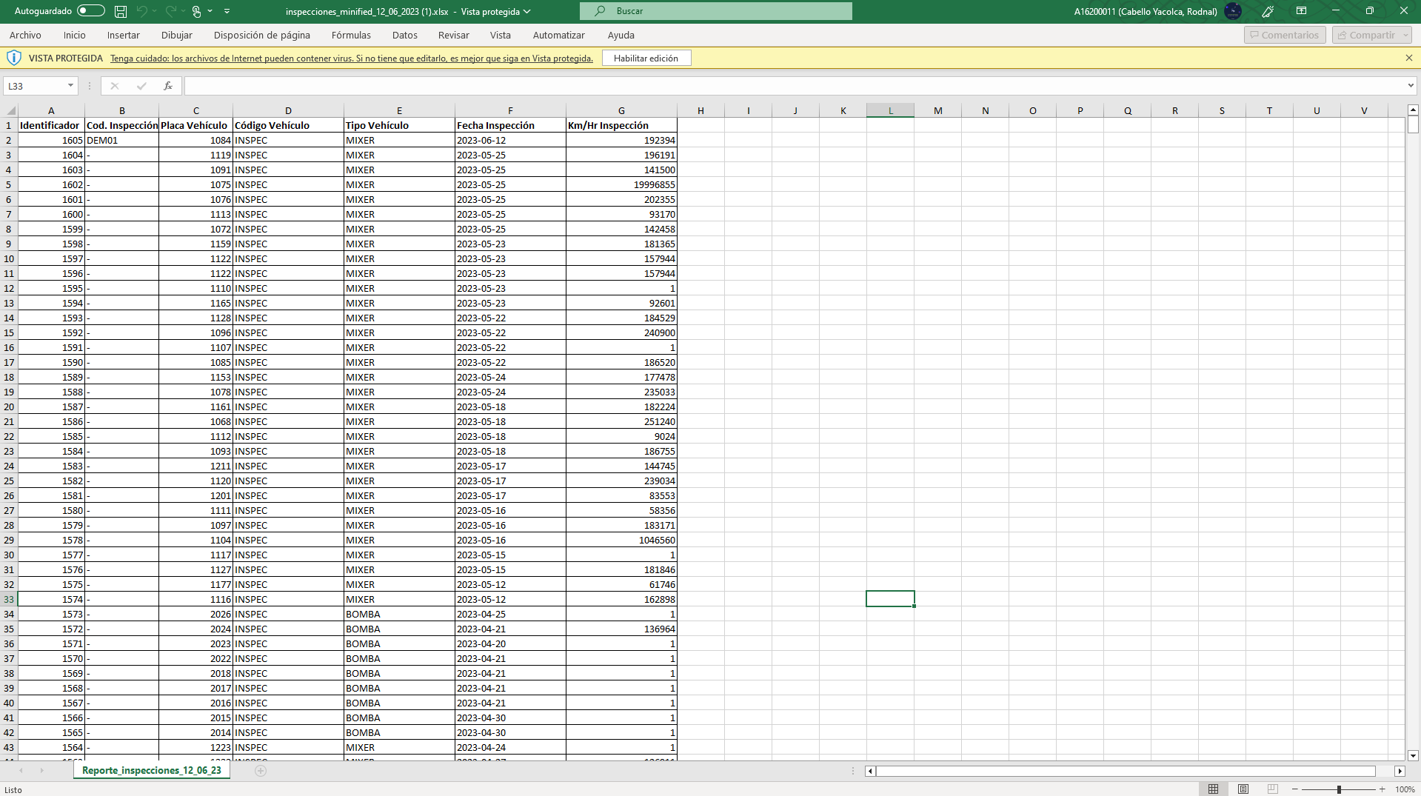The image size is (1421, 796).
Task: Open the Datos ribbon tab
Action: tap(404, 35)
